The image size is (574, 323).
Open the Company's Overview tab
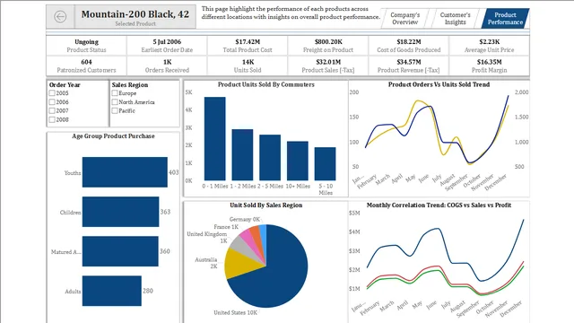click(404, 18)
